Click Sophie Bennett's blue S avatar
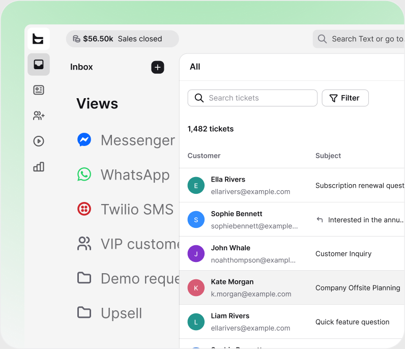The image size is (405, 349). click(x=196, y=219)
